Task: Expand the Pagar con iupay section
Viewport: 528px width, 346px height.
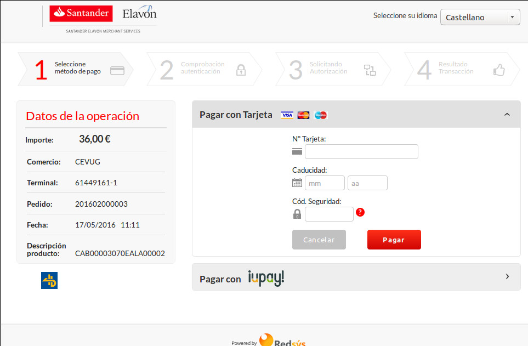Action: coord(507,276)
